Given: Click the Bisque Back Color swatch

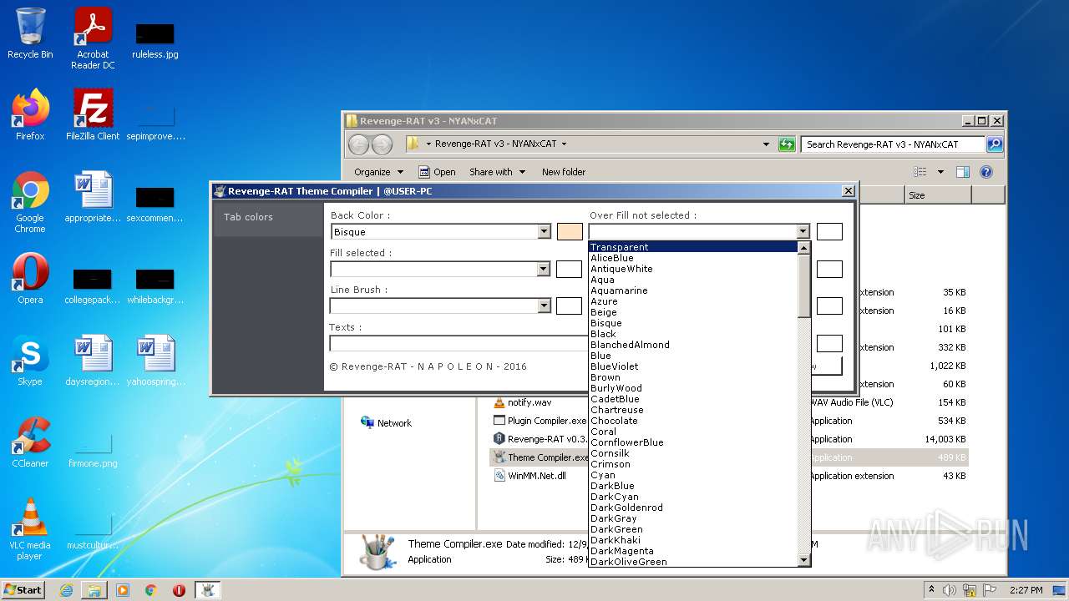Looking at the screenshot, I should (x=570, y=232).
